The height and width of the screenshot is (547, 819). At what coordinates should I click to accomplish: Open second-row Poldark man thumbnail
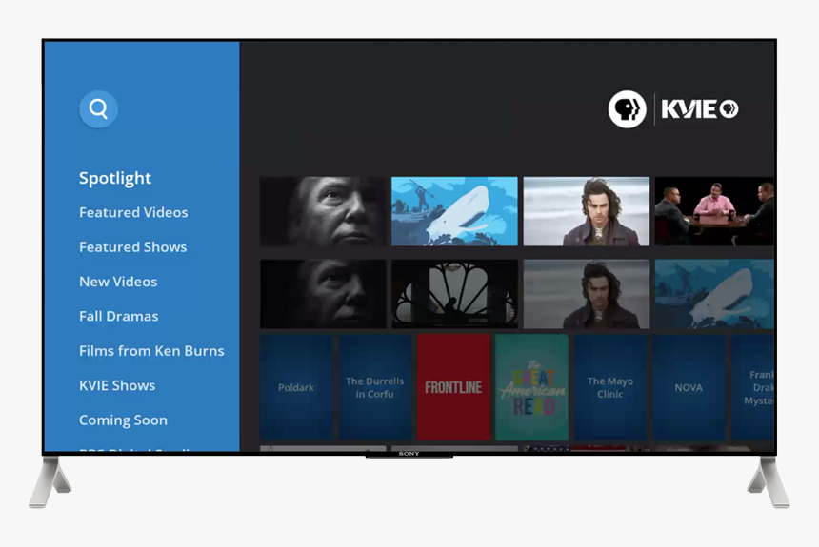586,294
